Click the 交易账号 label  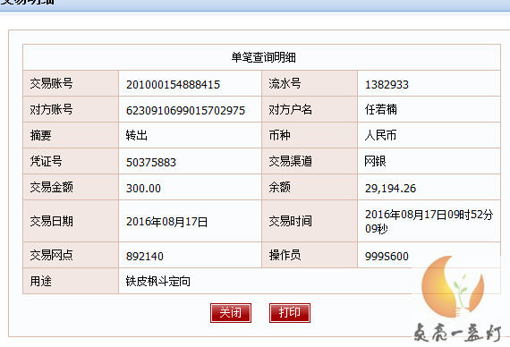(51, 83)
